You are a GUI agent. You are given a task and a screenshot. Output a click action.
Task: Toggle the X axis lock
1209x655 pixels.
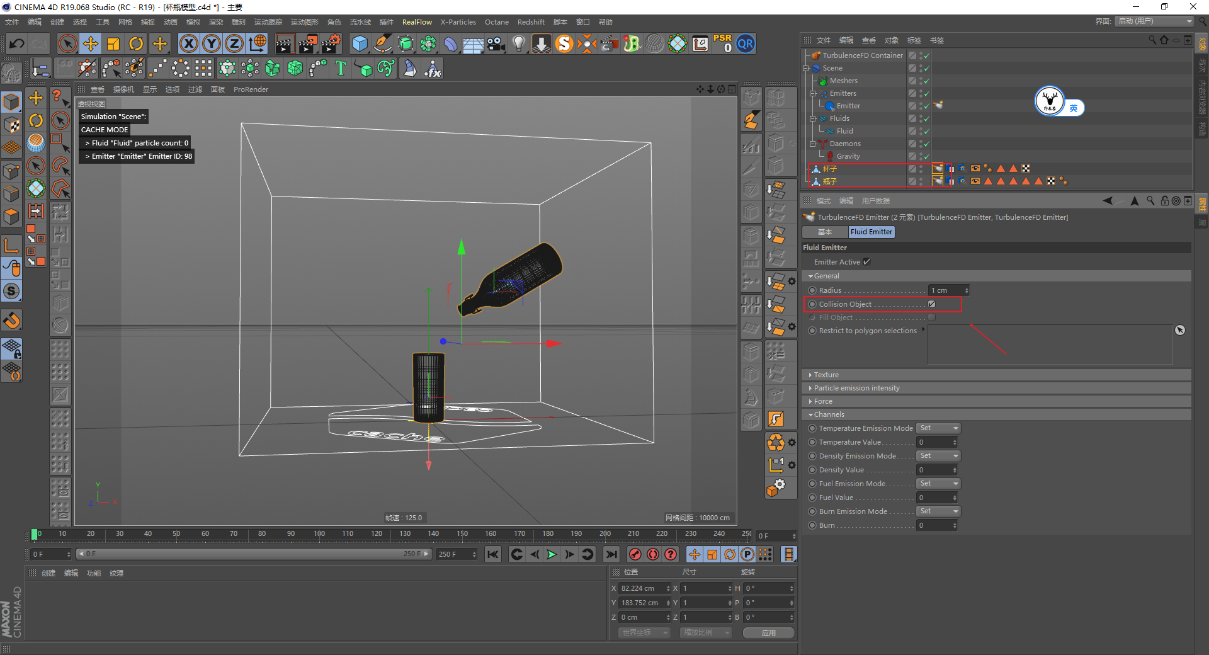coord(188,44)
